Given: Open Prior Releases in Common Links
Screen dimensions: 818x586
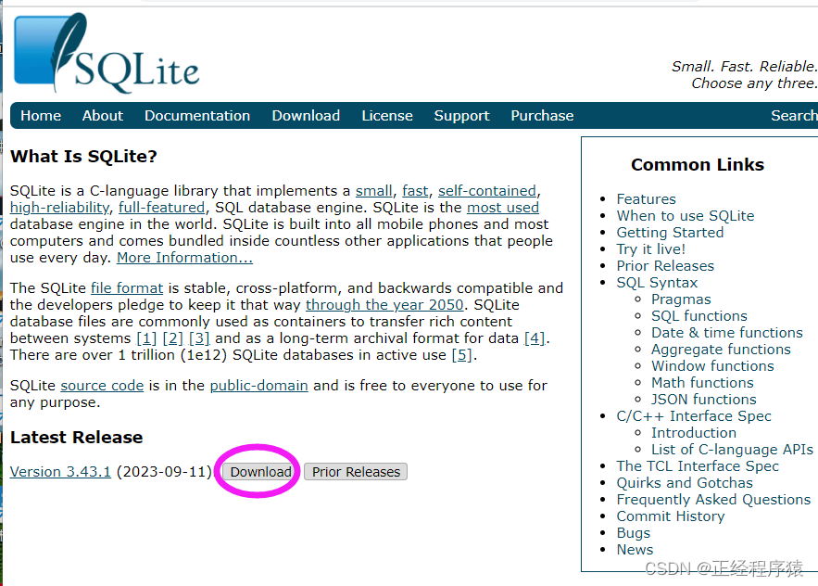Looking at the screenshot, I should point(665,266).
